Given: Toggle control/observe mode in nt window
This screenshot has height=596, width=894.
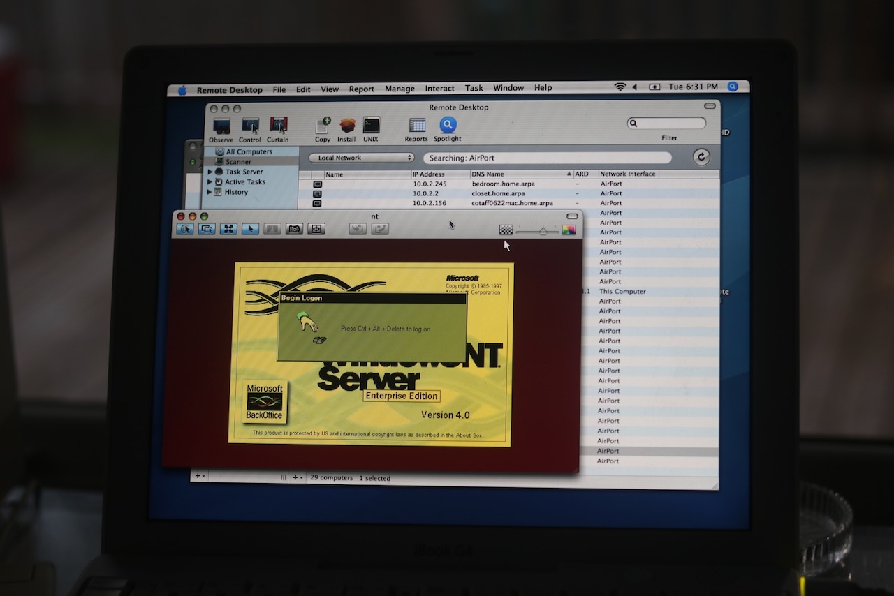Looking at the screenshot, I should pyautogui.click(x=185, y=229).
